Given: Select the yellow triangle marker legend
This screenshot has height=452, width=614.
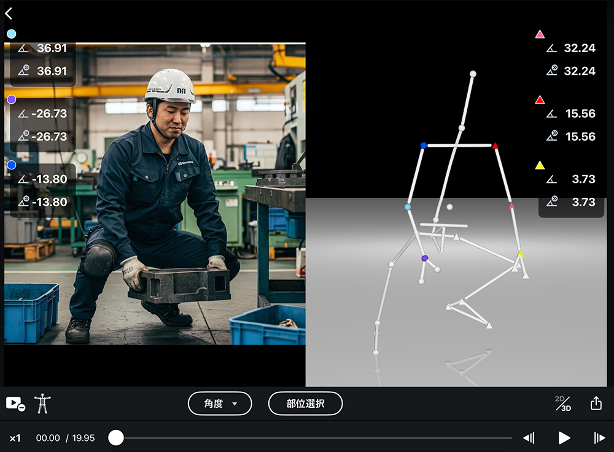Looking at the screenshot, I should [540, 165].
